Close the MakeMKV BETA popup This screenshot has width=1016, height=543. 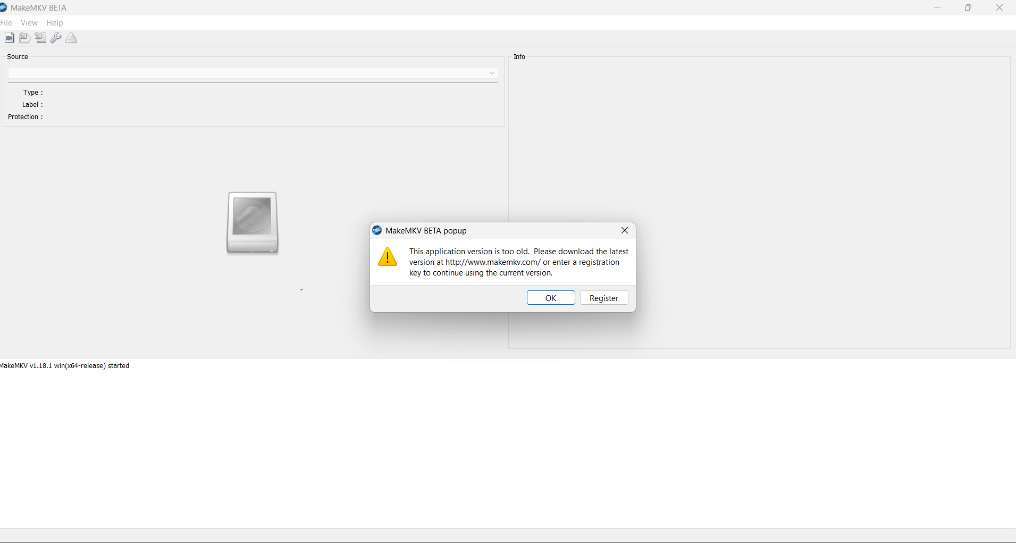pos(625,230)
